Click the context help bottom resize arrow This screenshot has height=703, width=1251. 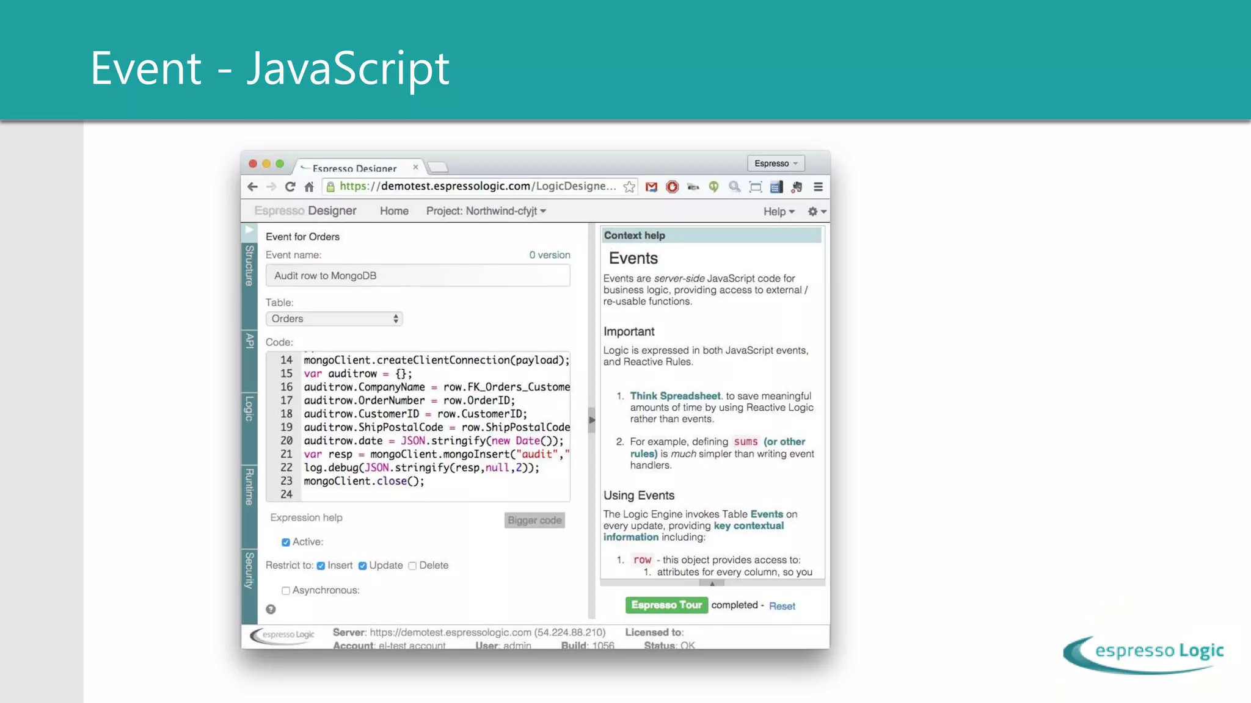(x=712, y=583)
